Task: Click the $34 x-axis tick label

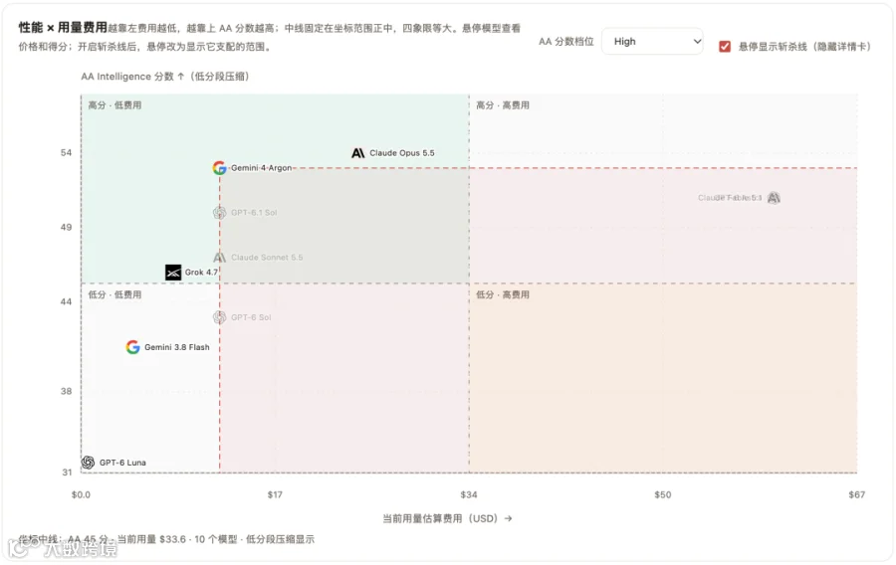Action: coord(469,494)
